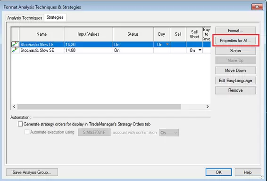Screen dimensions: 267x181
Task: Enable Generate strategy orders checkbox
Action: pyautogui.click(x=20, y=124)
